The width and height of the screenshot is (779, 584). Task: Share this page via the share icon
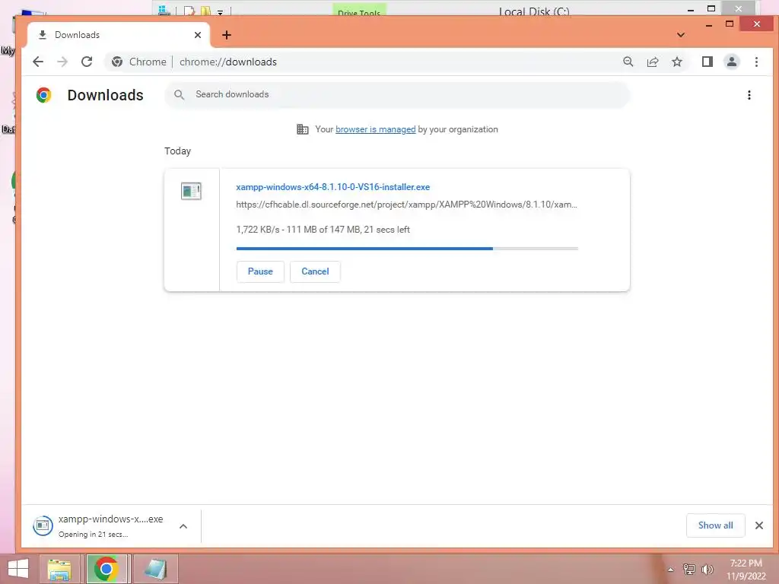pos(652,62)
